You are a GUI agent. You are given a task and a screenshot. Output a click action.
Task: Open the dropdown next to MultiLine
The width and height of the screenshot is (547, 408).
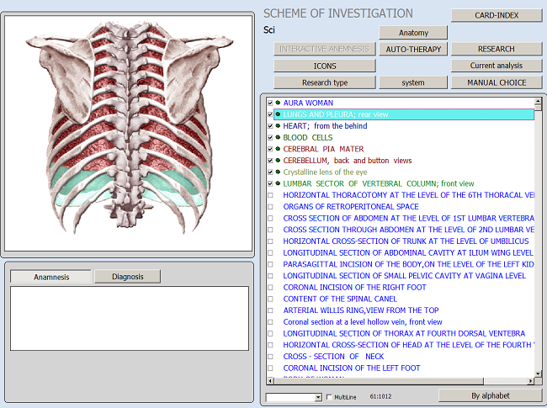click(x=317, y=397)
